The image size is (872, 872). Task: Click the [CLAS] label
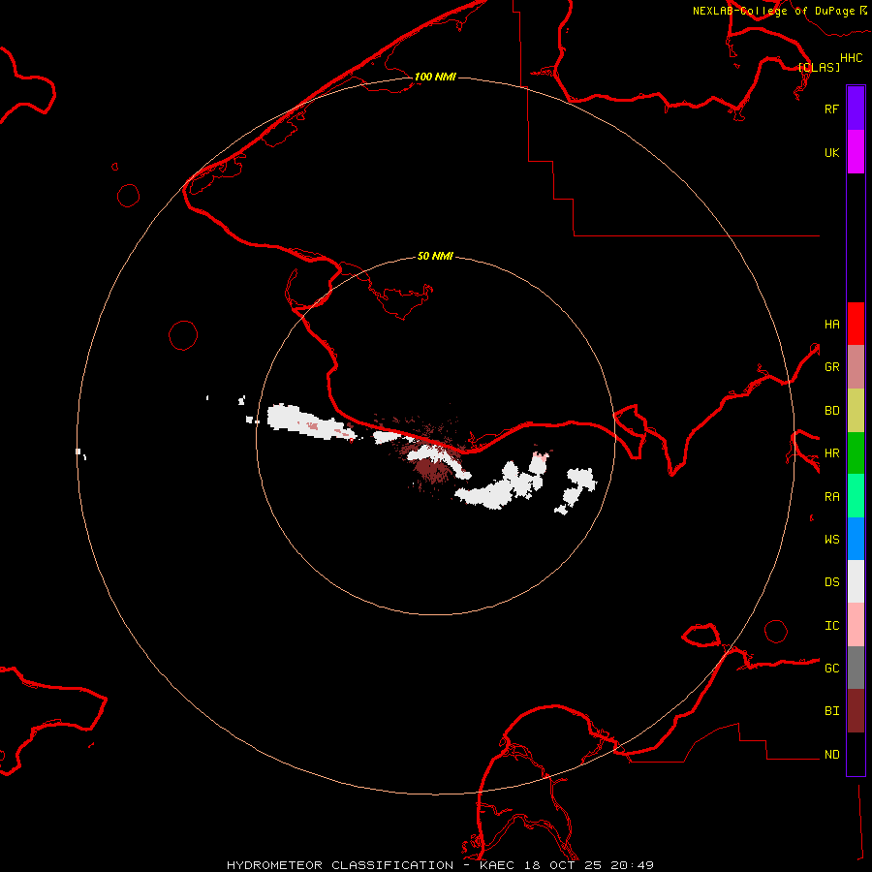pos(819,67)
